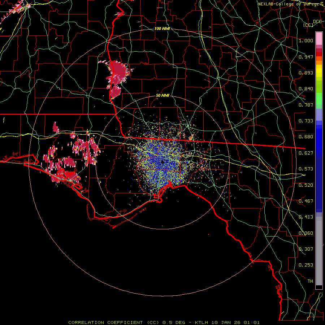Select the 0.627 scale value
The width and height of the screenshot is (325, 325).
306,153
